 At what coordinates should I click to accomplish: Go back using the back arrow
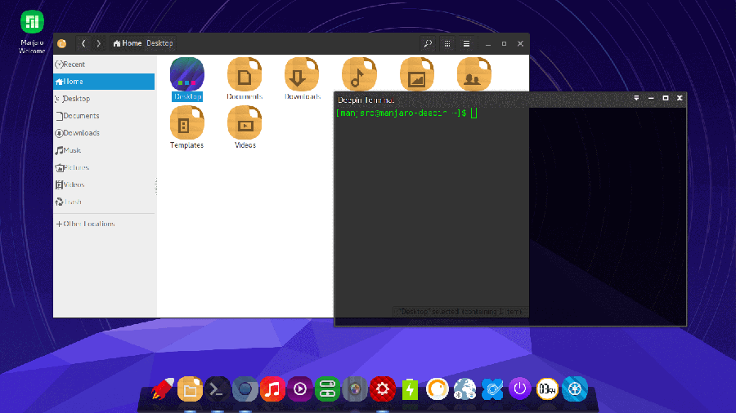(x=83, y=43)
